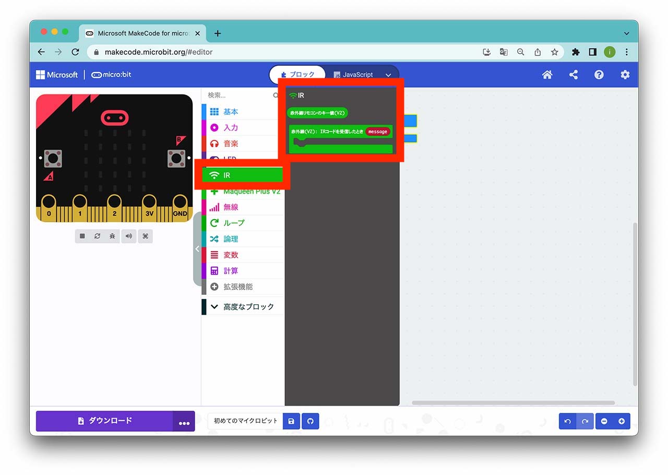Open the 無線 block category
Viewport: 668px width, 475px height.
243,207
